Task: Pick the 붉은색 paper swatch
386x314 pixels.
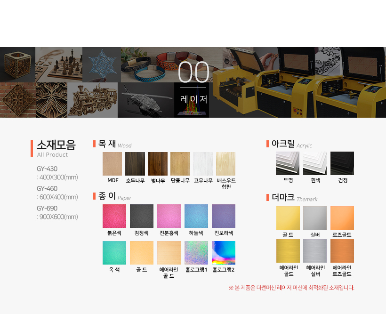Action: (114, 216)
